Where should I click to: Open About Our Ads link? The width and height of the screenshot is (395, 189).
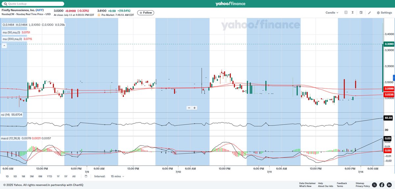pyautogui.click(x=326, y=186)
